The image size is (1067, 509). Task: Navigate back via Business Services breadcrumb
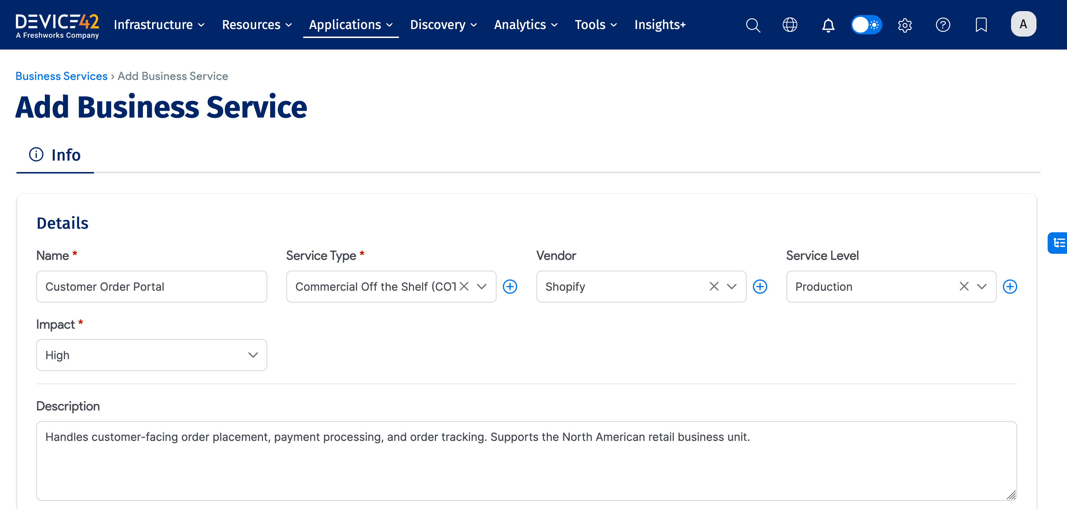click(61, 76)
